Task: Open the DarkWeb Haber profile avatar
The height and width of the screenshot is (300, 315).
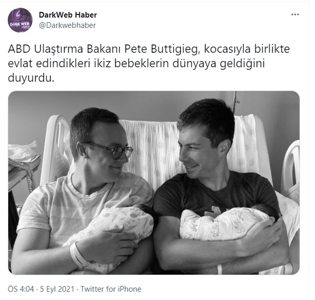Action: click(20, 20)
